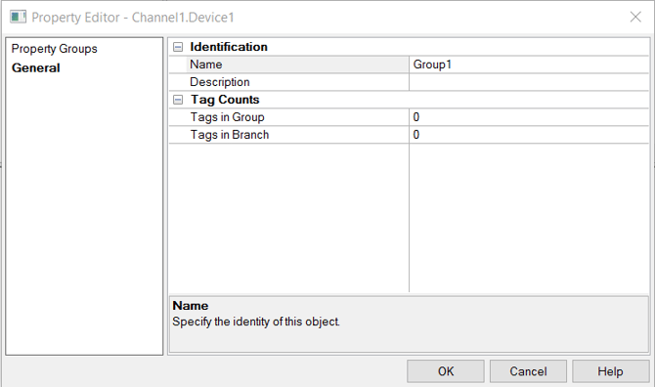
Task: Select the Tags in Branch row label
Action: [x=230, y=135]
